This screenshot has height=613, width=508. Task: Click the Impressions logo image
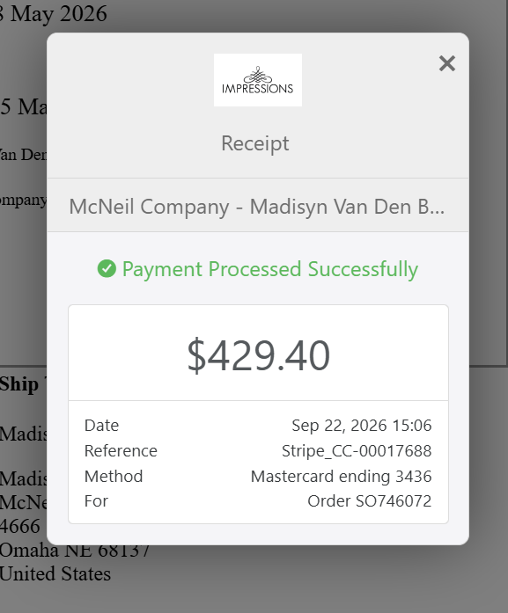[258, 80]
